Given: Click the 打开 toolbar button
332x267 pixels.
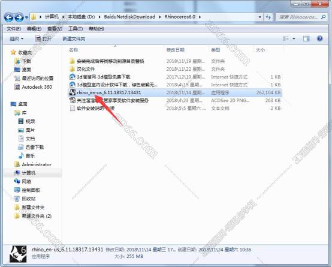Looking at the screenshot, I should point(43,39).
